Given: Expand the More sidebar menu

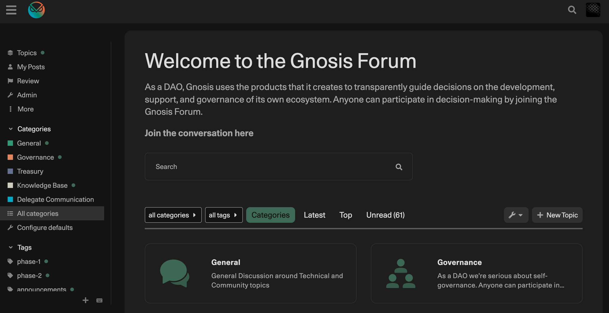Looking at the screenshot, I should click(x=26, y=109).
